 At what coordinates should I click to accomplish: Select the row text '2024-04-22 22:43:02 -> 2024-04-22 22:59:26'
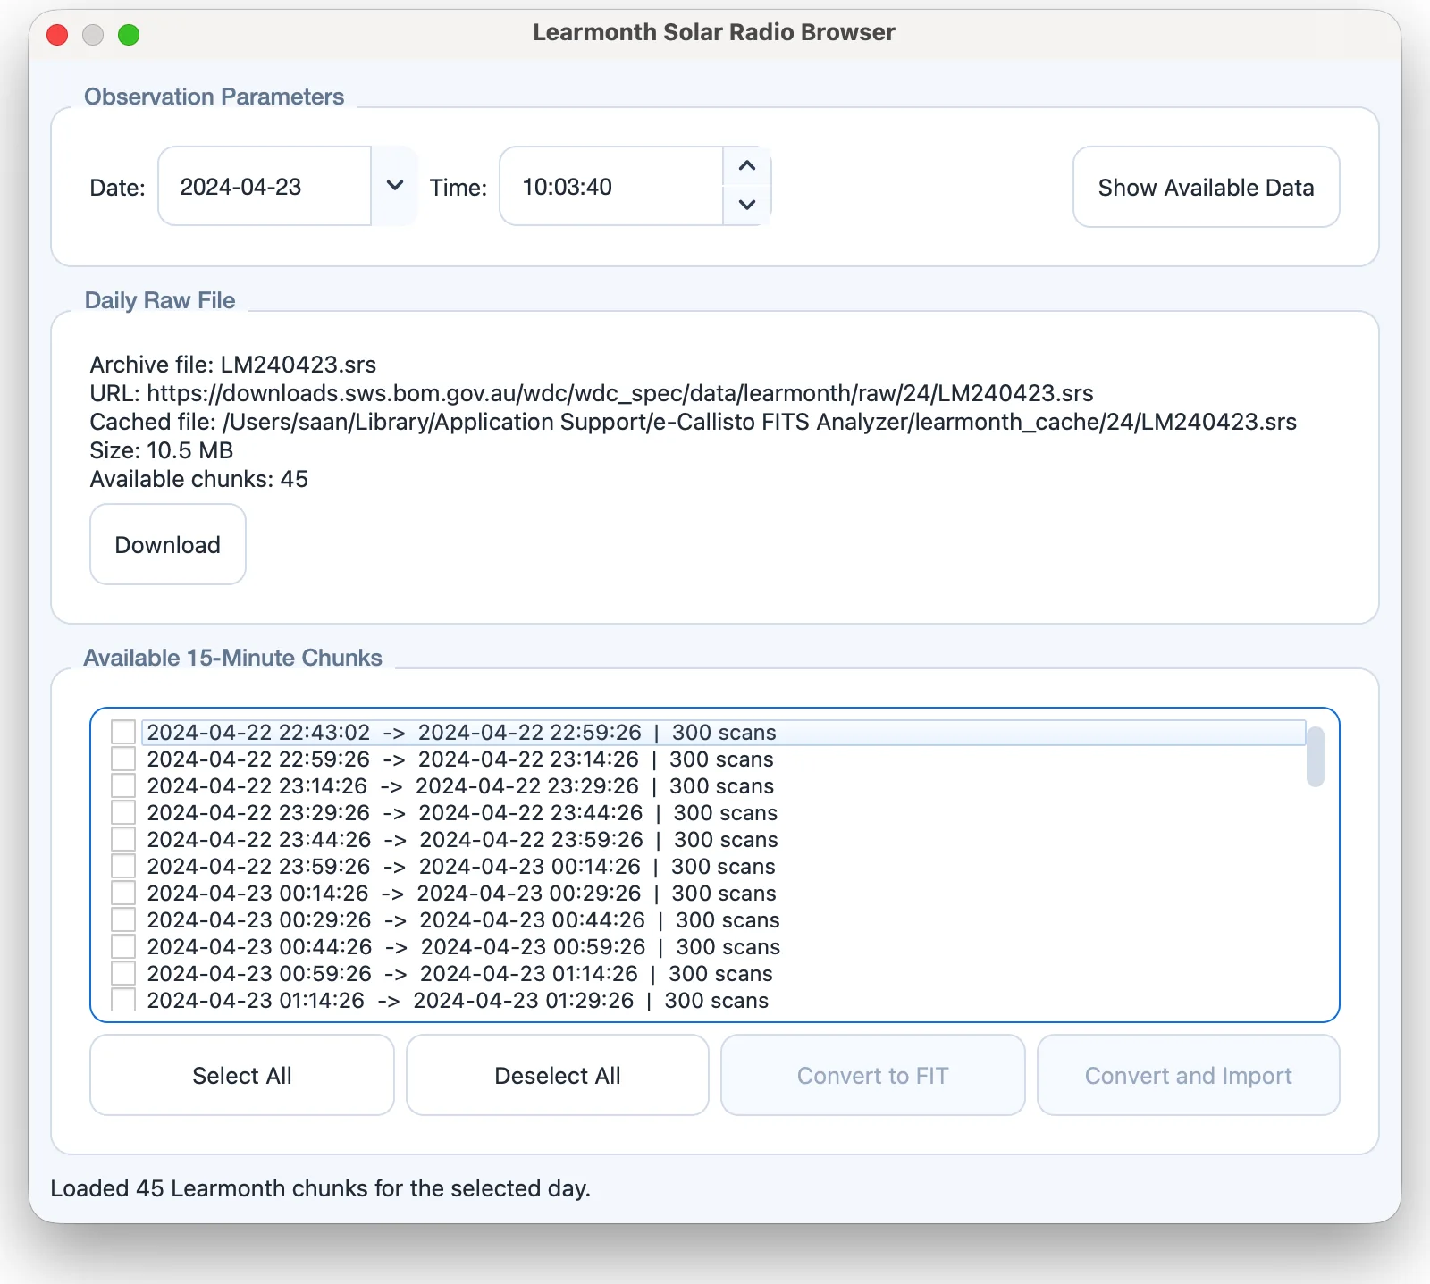[394, 733]
